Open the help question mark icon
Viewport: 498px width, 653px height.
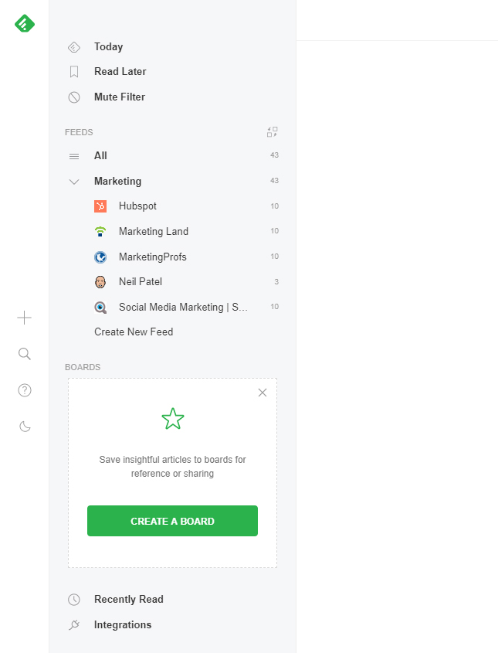click(25, 390)
